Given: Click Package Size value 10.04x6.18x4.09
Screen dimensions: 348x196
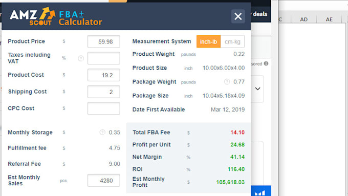Looking at the screenshot, I should [224, 96].
